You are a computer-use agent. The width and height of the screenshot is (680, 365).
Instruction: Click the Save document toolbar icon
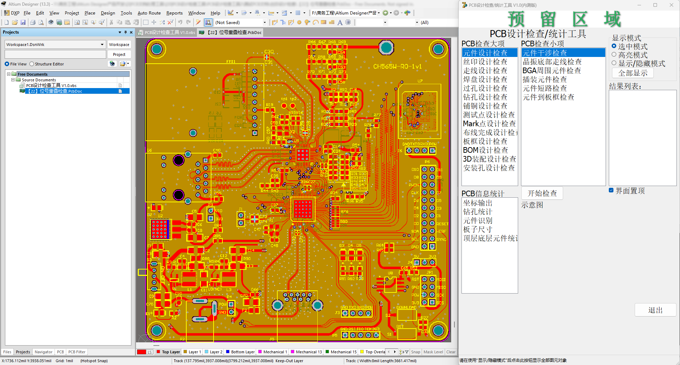tap(23, 22)
